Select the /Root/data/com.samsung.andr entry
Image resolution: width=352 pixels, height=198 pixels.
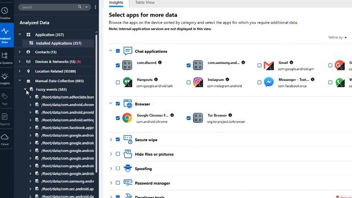pos(68,181)
